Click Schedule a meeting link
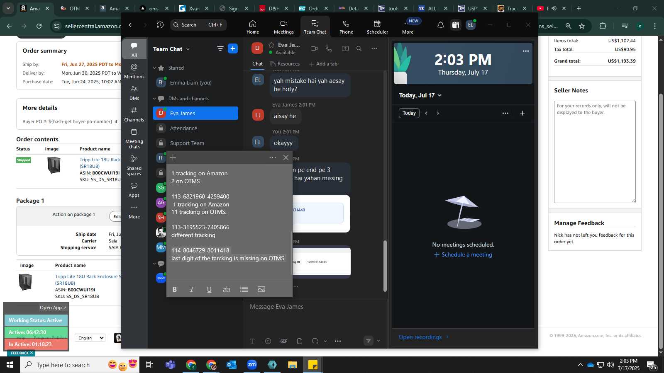 pos(463,254)
